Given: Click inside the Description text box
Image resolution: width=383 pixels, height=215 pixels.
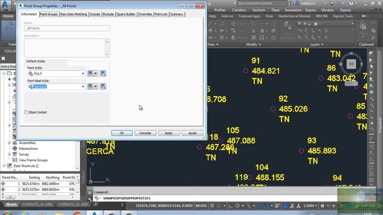Looking at the screenshot, I should point(65,48).
